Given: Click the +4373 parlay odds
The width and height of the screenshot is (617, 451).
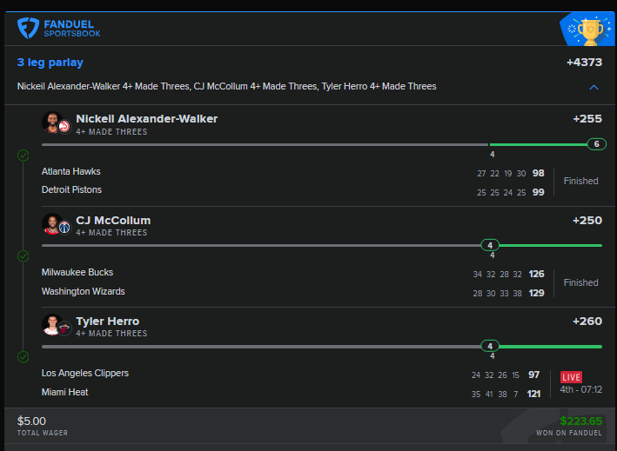Looking at the screenshot, I should 584,62.
